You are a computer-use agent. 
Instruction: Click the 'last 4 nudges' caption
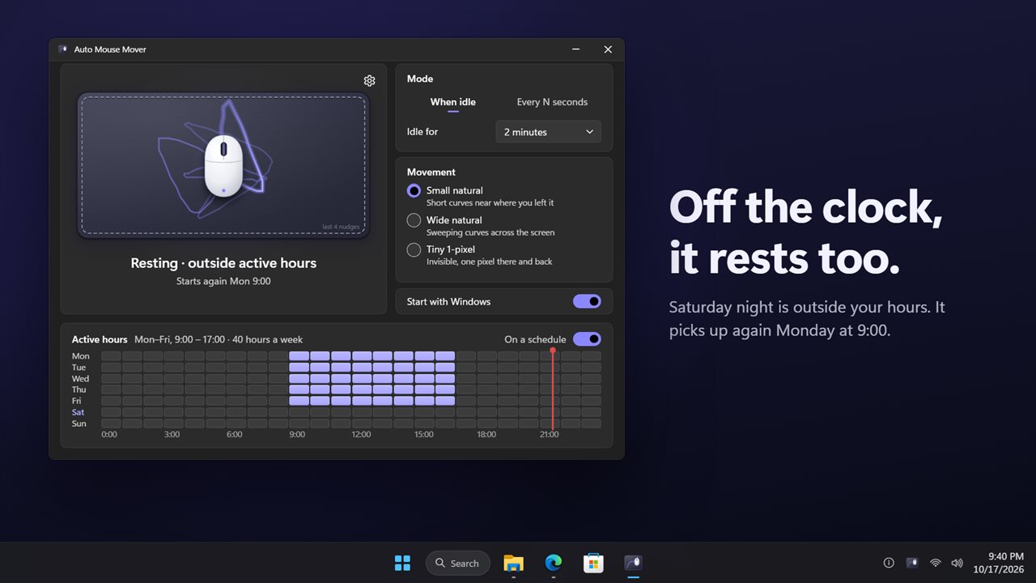pyautogui.click(x=341, y=227)
